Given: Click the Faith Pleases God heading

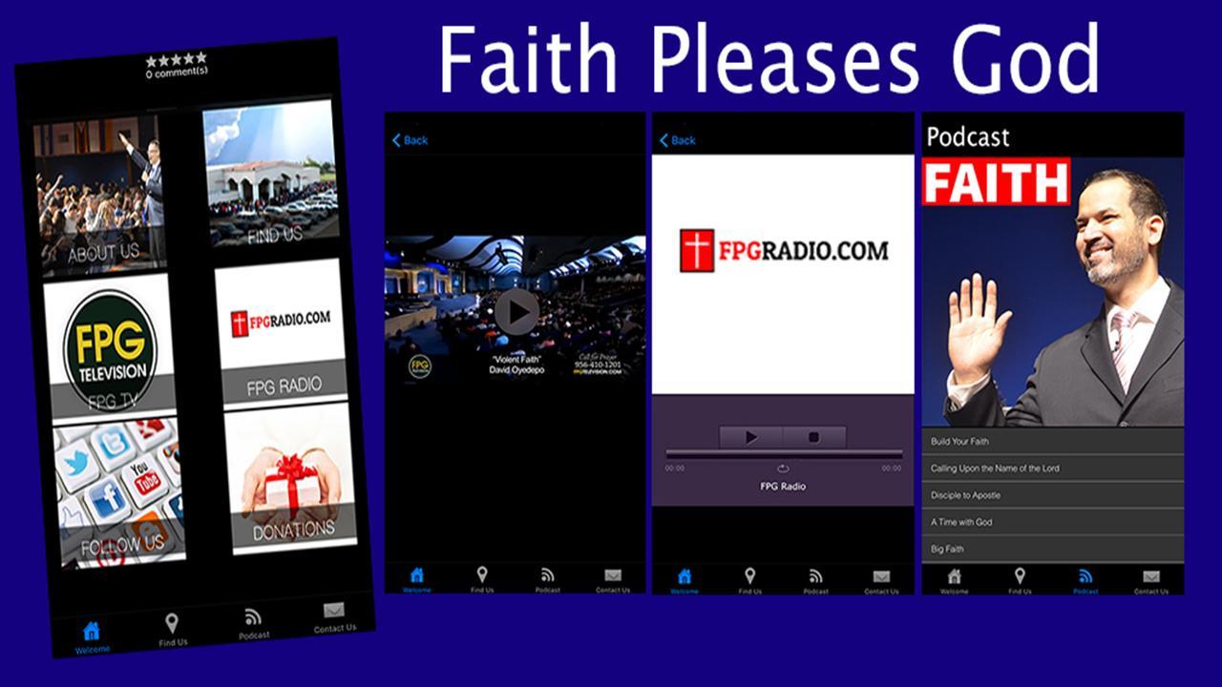Looking at the screenshot, I should click(x=769, y=59).
